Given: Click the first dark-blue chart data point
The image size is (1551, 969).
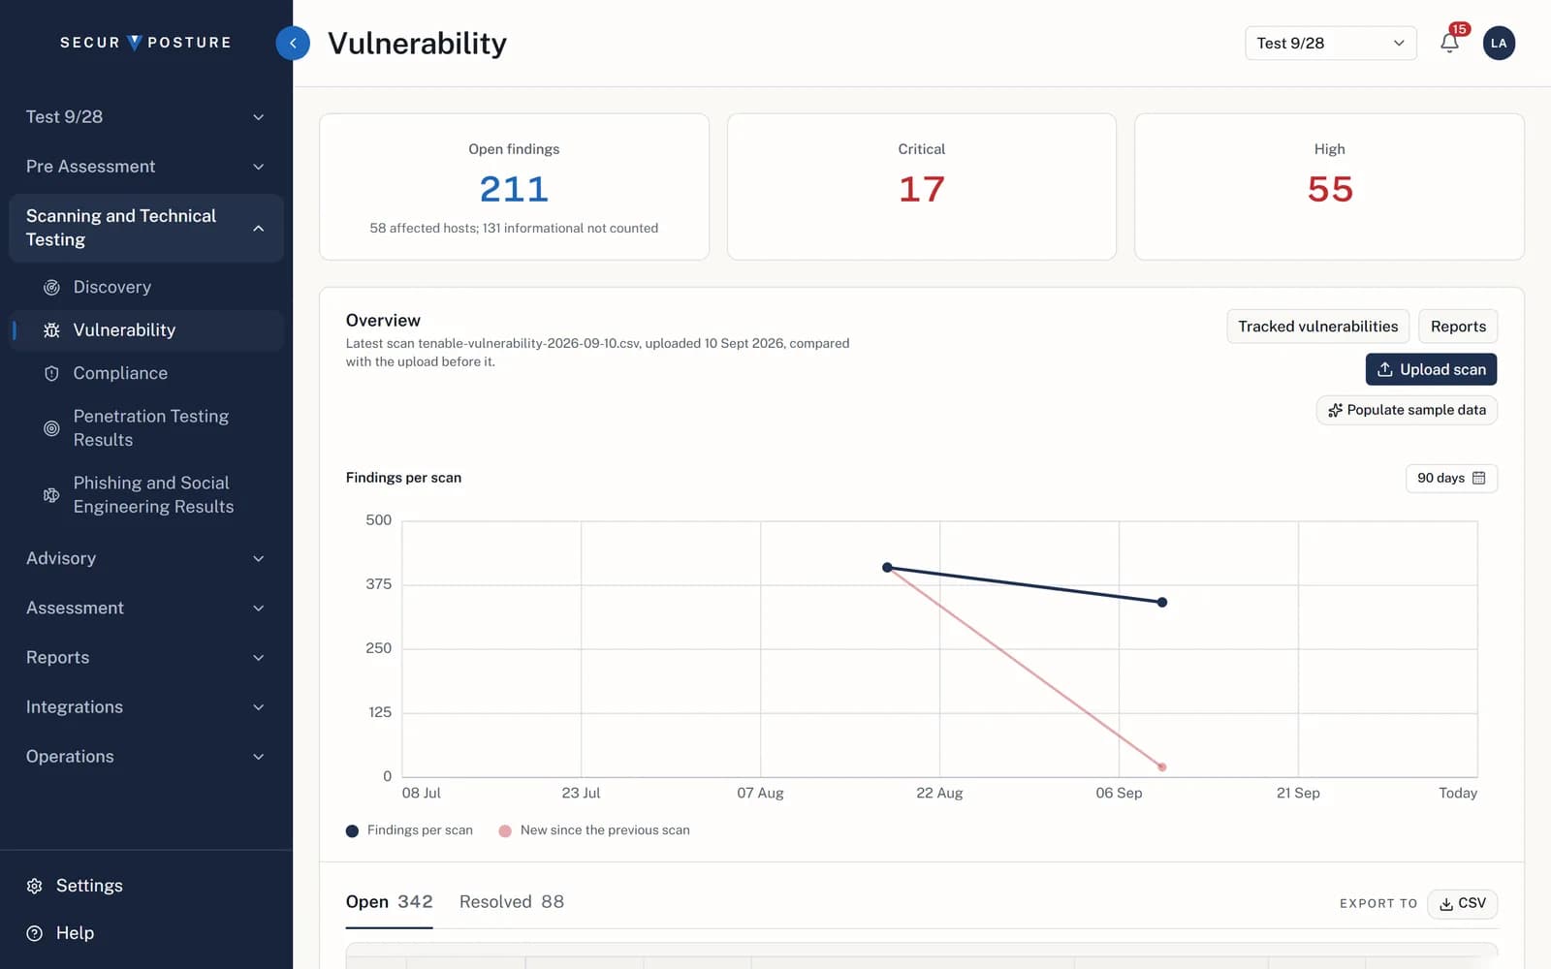Looking at the screenshot, I should tap(887, 568).
